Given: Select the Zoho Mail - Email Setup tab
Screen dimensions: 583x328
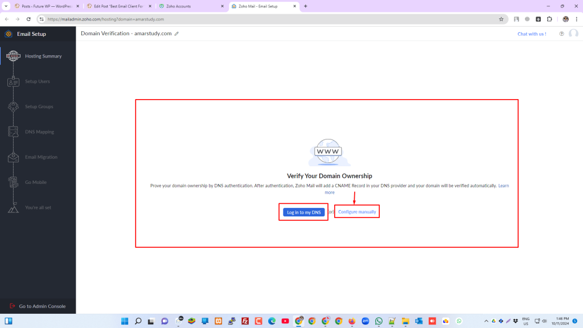Looking at the screenshot, I should (x=264, y=6).
